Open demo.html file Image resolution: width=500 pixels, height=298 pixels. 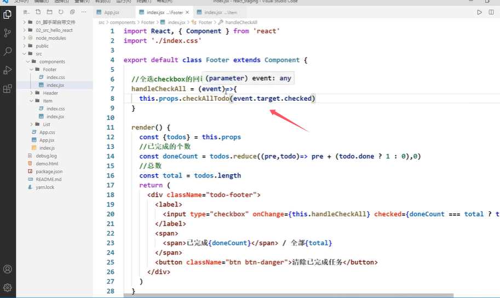[47, 164]
